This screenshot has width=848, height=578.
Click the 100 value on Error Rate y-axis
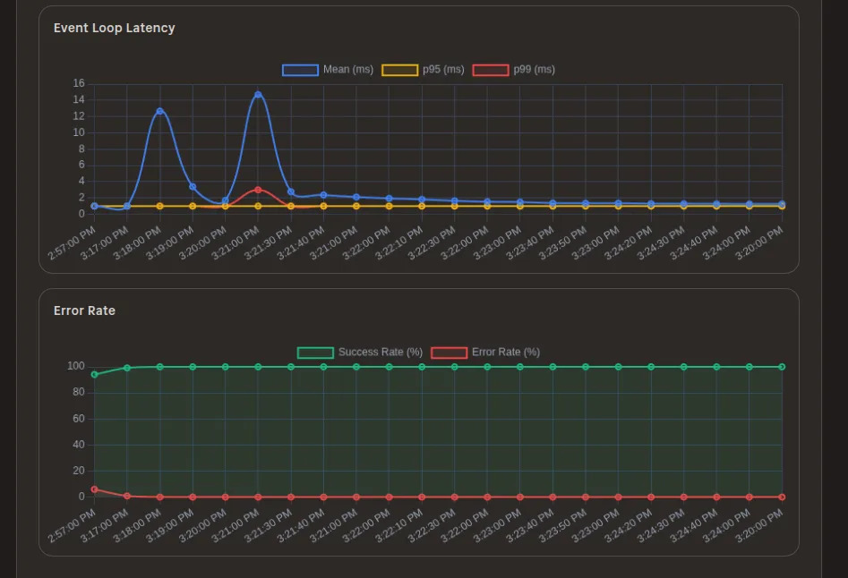click(78, 365)
